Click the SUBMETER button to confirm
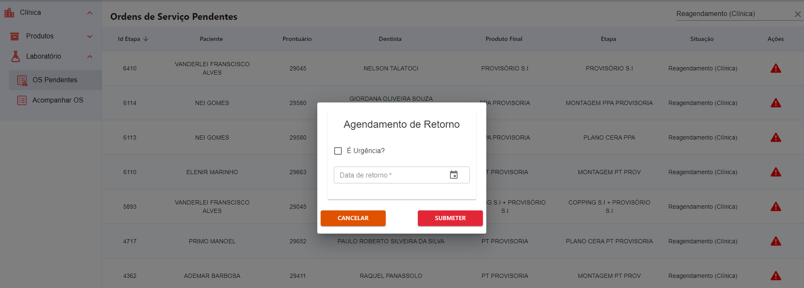Viewport: 804px width, 288px height. [450, 218]
